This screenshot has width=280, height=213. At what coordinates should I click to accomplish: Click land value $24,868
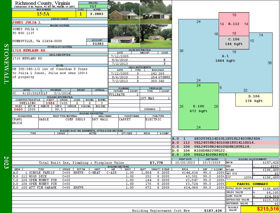click(272, 196)
